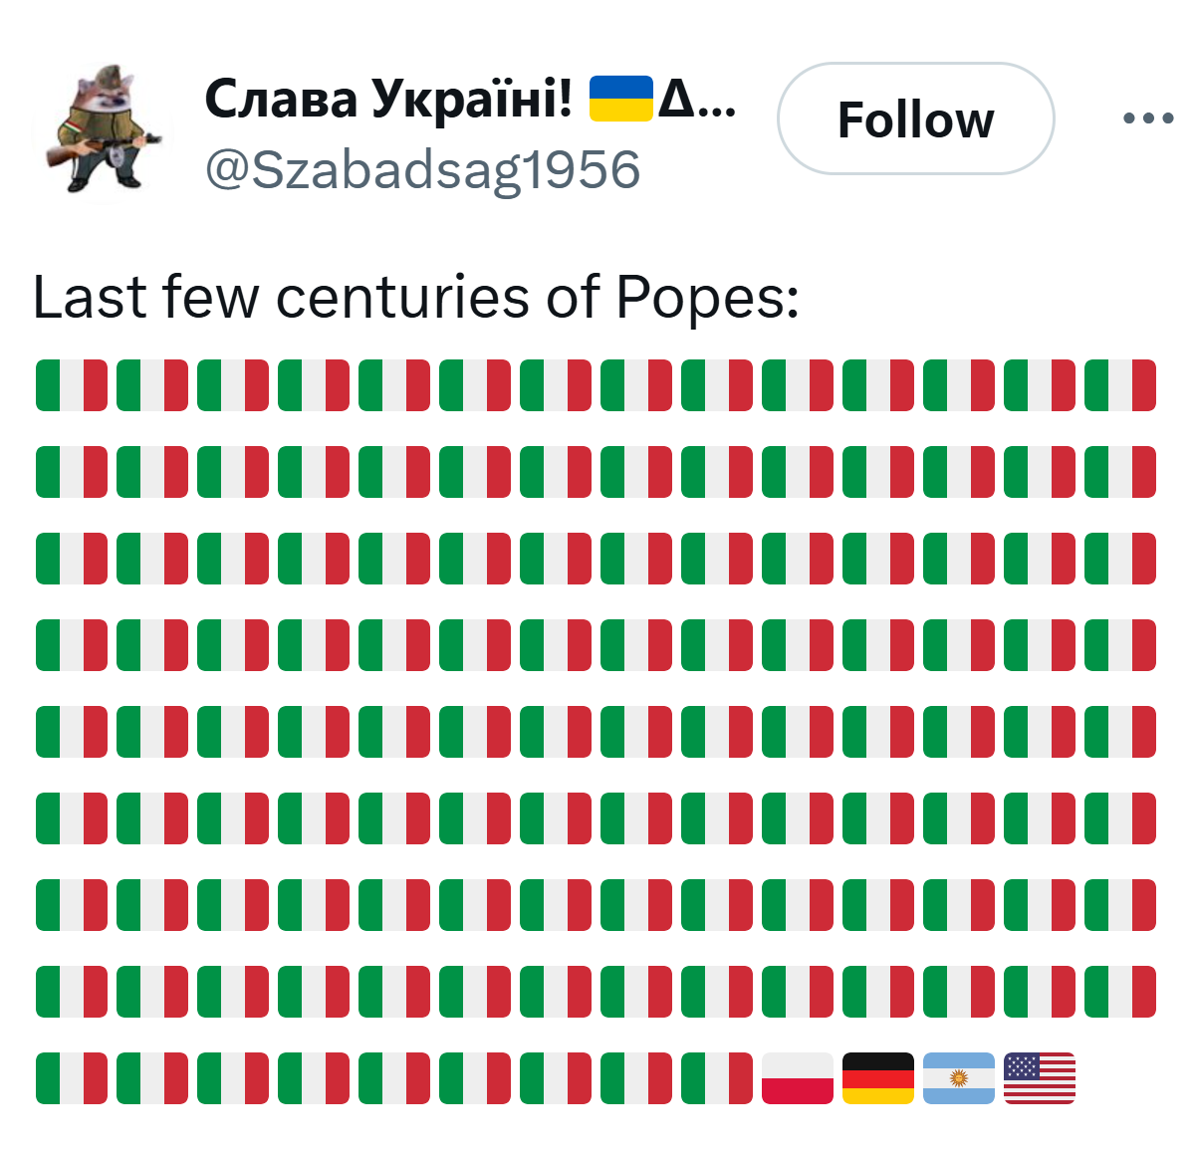Click the United States flag emoji
This screenshot has width=1196, height=1156.
coord(1040,1078)
